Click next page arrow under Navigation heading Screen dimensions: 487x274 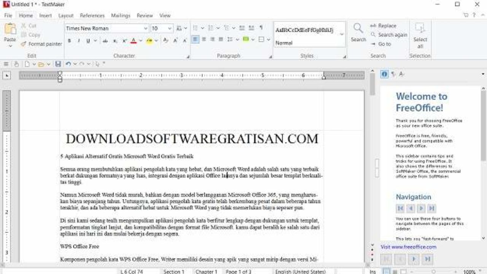421,208
